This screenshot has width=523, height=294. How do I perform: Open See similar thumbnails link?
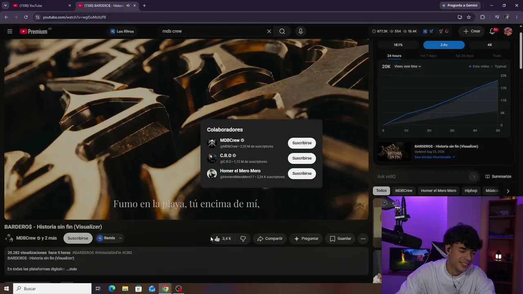[434, 157]
